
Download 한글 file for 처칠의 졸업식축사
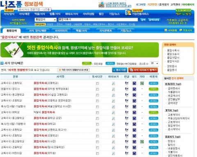click(x=127, y=112)
